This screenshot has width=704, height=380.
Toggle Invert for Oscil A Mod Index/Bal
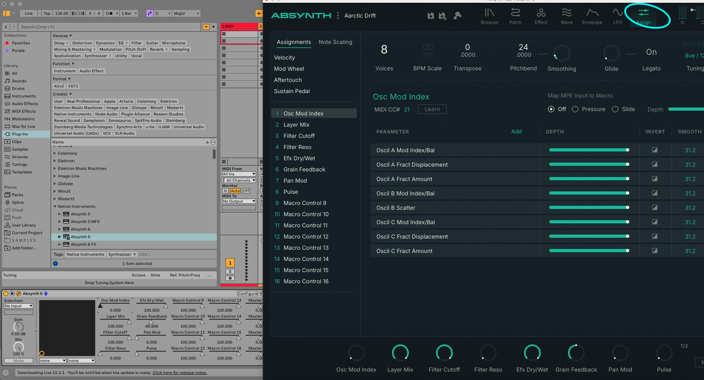pos(655,150)
